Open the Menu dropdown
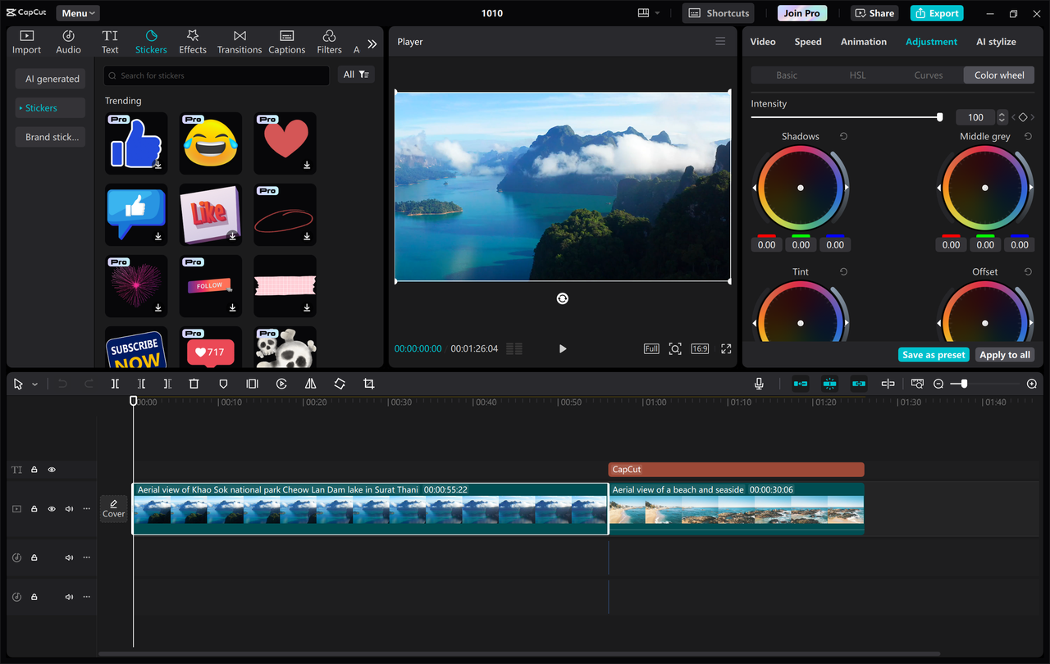Image resolution: width=1050 pixels, height=664 pixels. pyautogui.click(x=78, y=13)
